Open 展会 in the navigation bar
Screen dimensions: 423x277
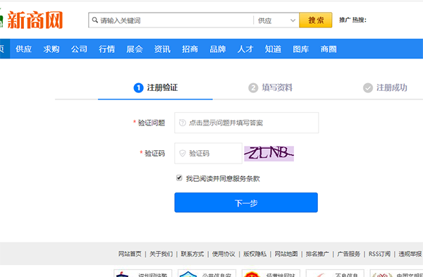[x=135, y=49]
